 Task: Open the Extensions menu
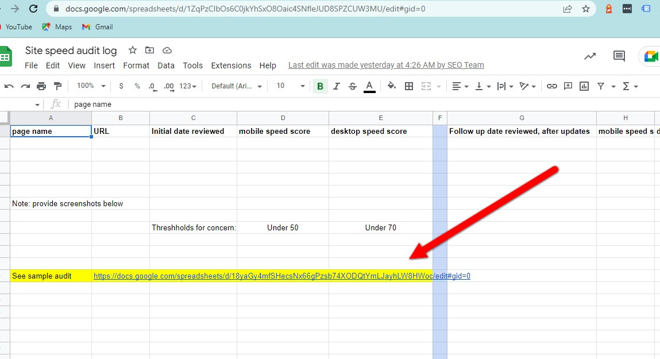(x=231, y=65)
